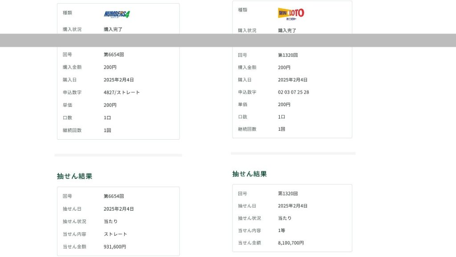Select the Mini Loto numbers 02 03 07 25 28
This screenshot has width=456, height=257.
coord(293,92)
